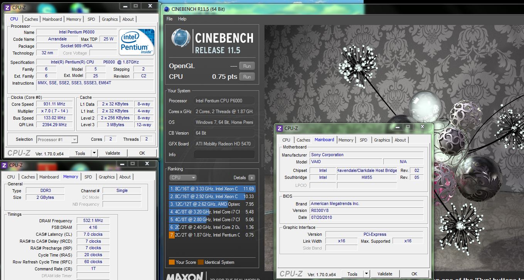This screenshot has height=280, width=524.
Task: Click the Intel Pentium inside logo
Action: coord(137,42)
